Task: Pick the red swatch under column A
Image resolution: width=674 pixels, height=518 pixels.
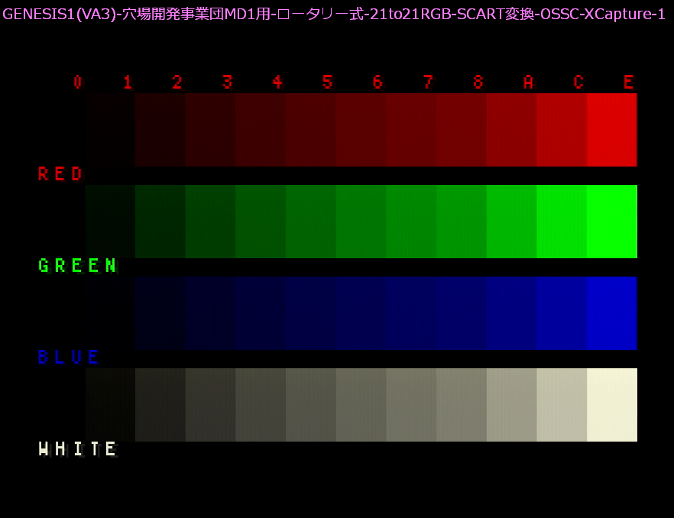Action: point(511,130)
